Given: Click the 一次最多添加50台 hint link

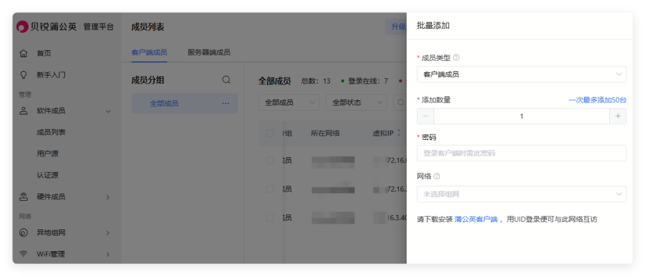Looking at the screenshot, I should 598,100.
